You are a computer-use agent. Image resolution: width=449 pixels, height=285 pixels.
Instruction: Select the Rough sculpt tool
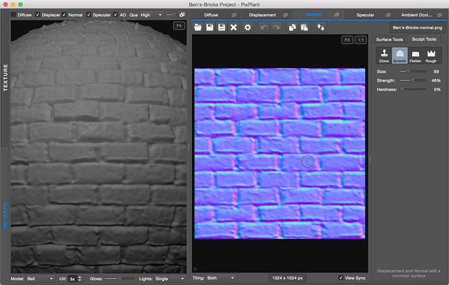click(431, 56)
